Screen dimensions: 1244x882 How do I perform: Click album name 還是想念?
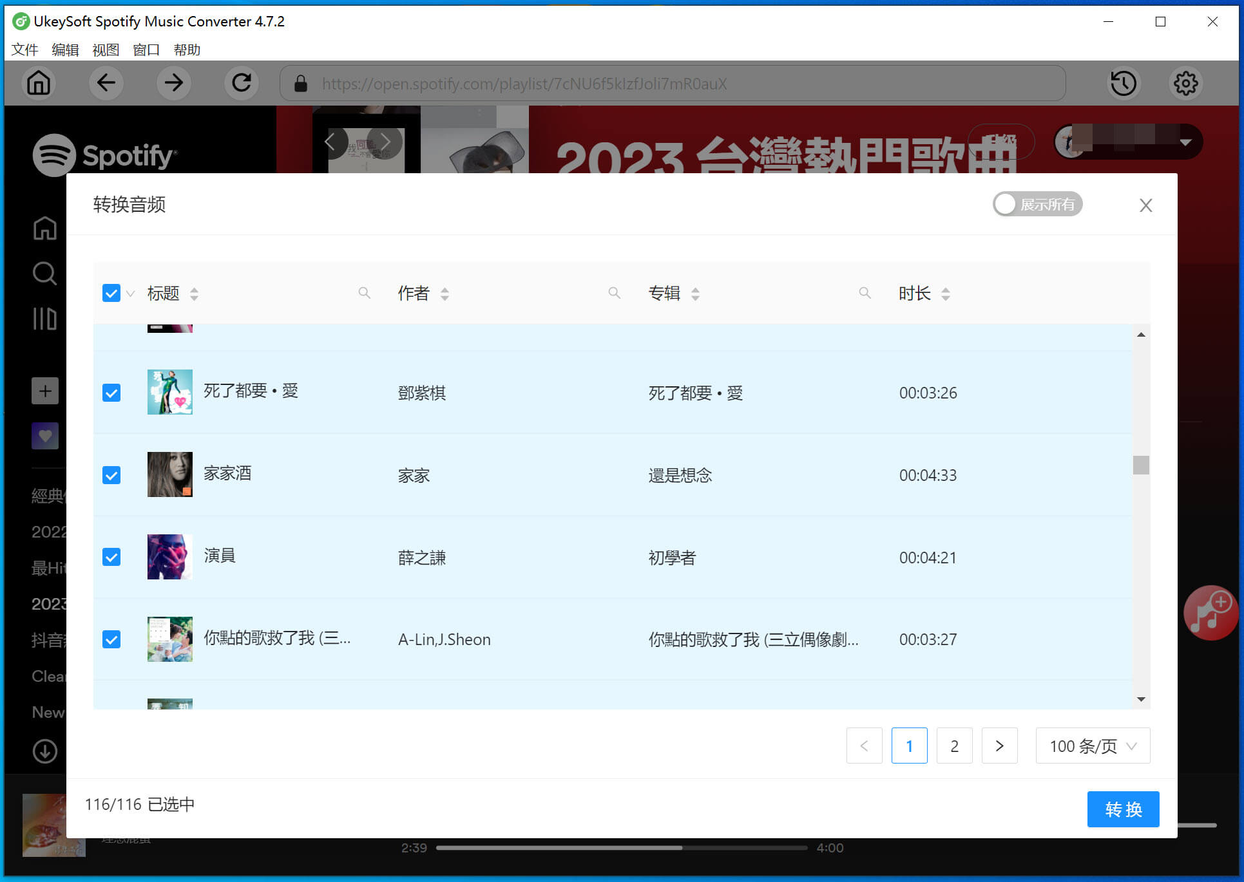[680, 475]
